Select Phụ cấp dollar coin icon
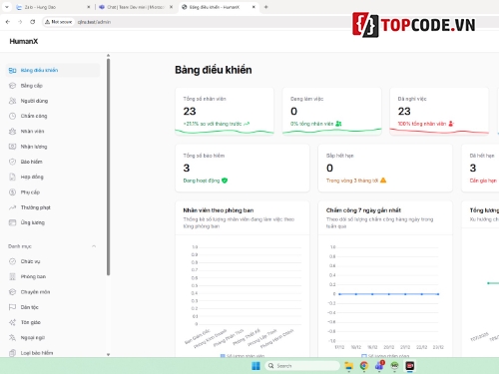Viewport: 499px width, 374px height. [x=12, y=192]
